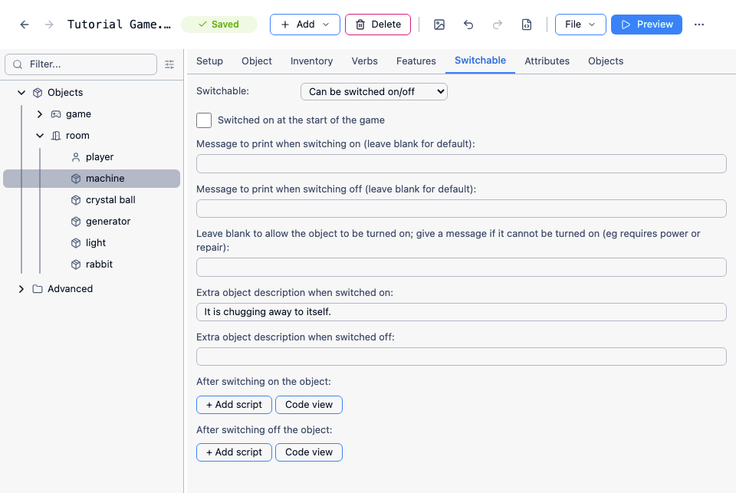Click the redo icon
The width and height of the screenshot is (736, 493).
click(x=498, y=25)
